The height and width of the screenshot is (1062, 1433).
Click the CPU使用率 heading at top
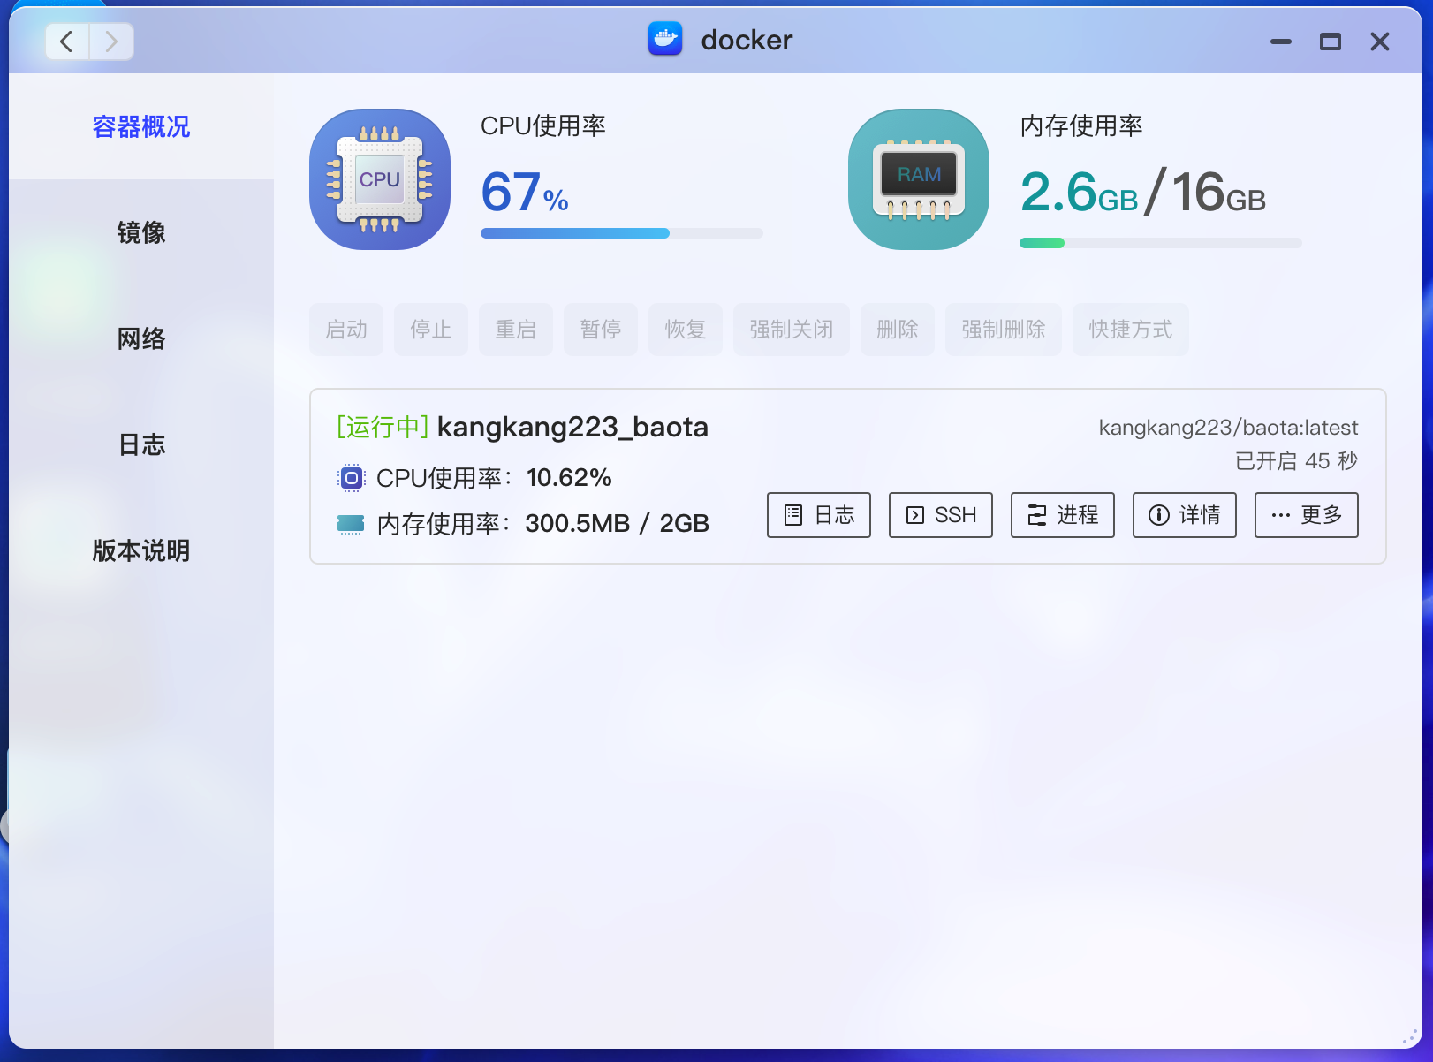(x=543, y=126)
